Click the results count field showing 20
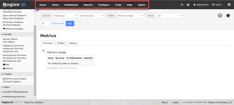The width and height of the screenshot is (234, 105). pyautogui.click(x=45, y=24)
